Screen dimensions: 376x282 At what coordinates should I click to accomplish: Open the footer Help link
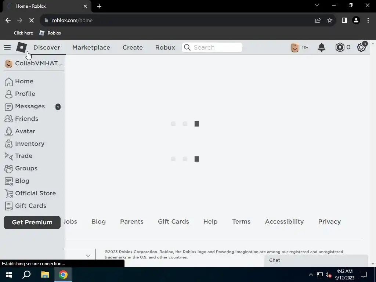coord(210,221)
